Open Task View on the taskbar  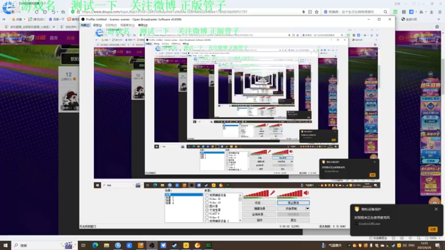click(x=83, y=245)
